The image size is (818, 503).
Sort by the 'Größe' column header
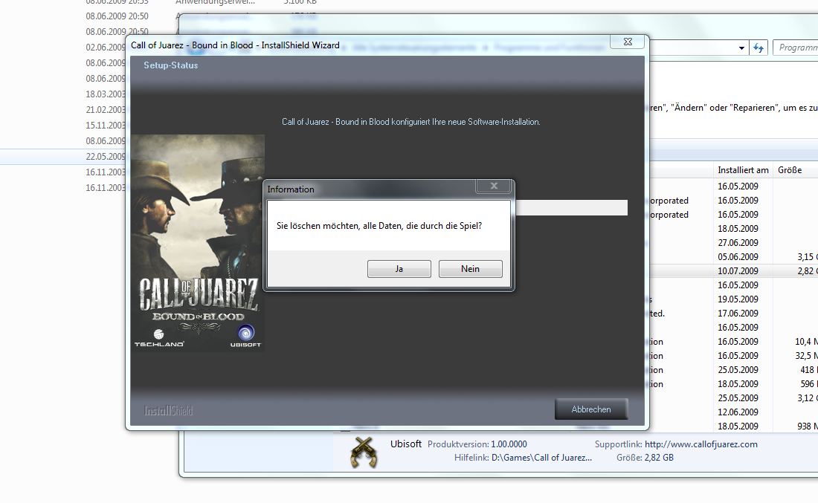(x=790, y=170)
